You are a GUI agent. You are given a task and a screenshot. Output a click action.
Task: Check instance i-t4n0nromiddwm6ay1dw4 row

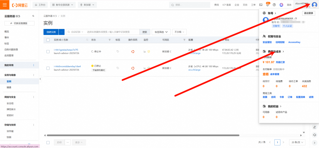pyautogui.click(x=48, y=68)
